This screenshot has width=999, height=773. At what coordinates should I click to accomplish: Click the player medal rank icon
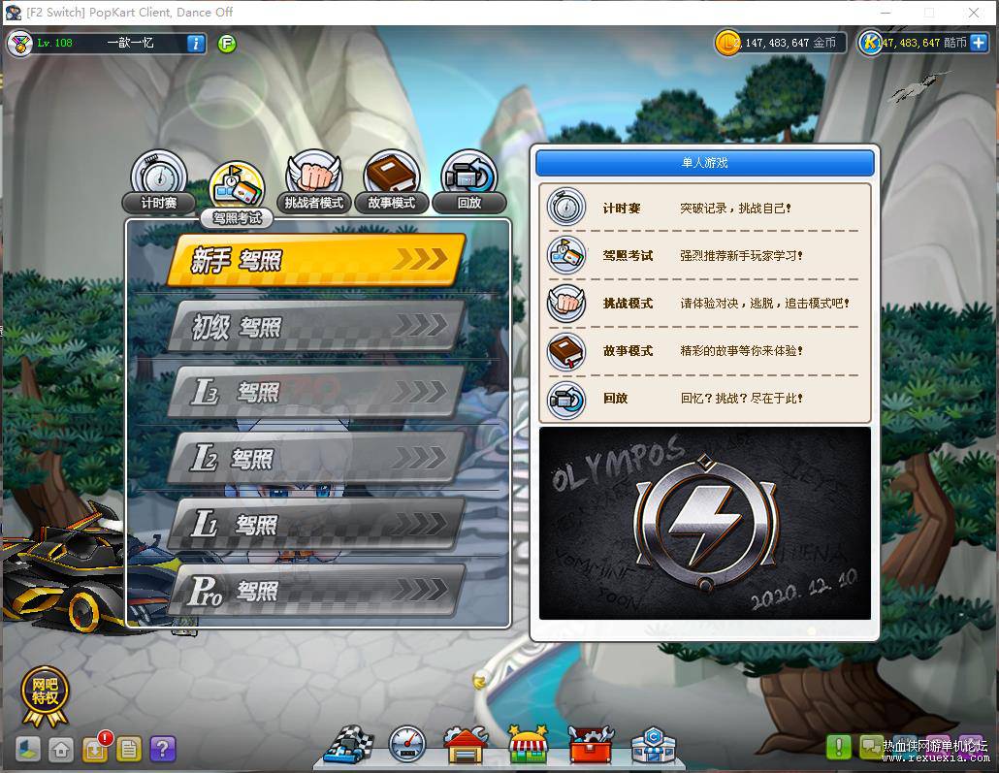20,44
